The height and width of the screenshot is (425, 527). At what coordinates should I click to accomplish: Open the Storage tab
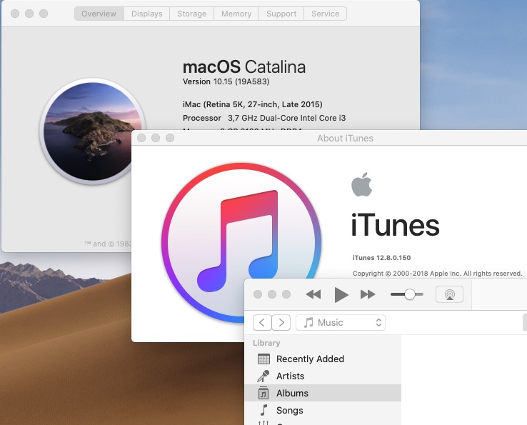coord(191,14)
